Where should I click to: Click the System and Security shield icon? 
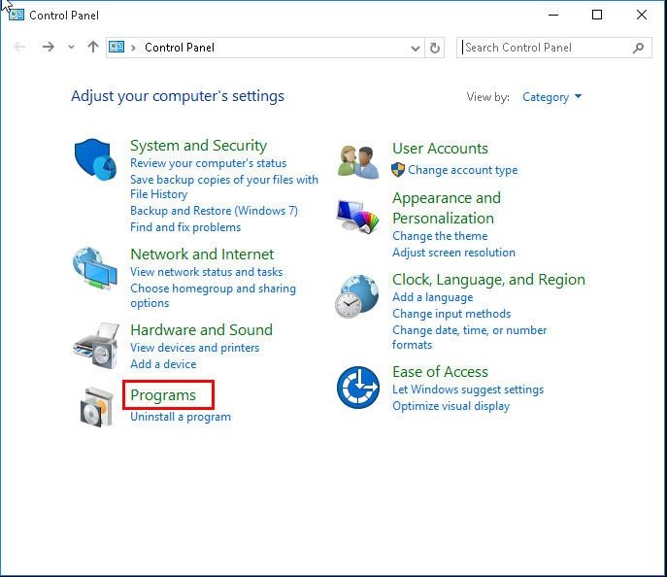(x=94, y=158)
